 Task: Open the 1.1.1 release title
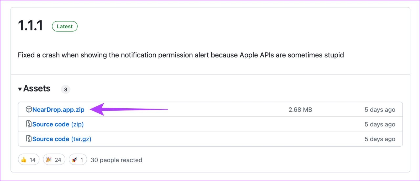30,26
